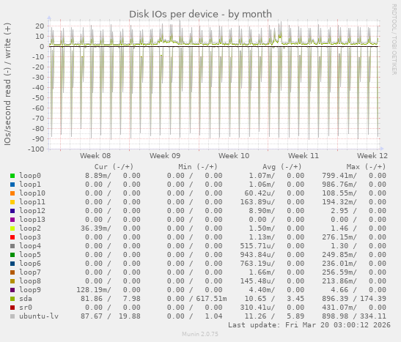Viewport: 401px width, 342px height.
Task: Click the ubuntu-lv device label
Action: coord(39,316)
